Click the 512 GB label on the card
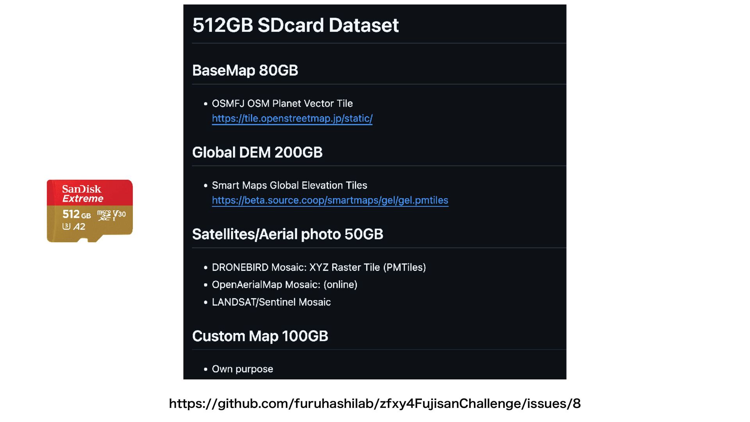Image resolution: width=750 pixels, height=422 pixels. click(x=77, y=214)
